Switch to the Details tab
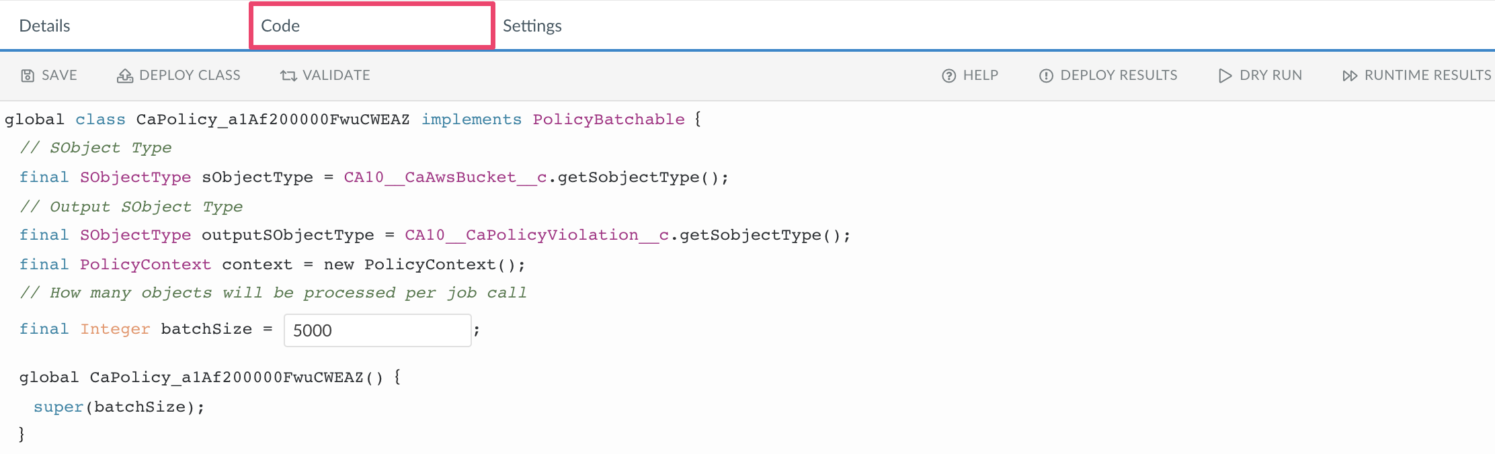Viewport: 1495px width, 454px height. tap(44, 26)
